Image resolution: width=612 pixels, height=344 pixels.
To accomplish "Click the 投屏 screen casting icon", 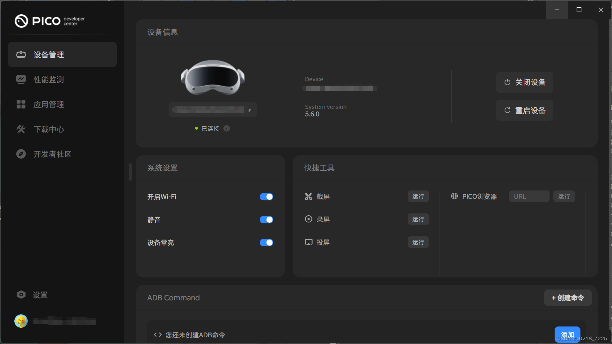I will coord(308,242).
